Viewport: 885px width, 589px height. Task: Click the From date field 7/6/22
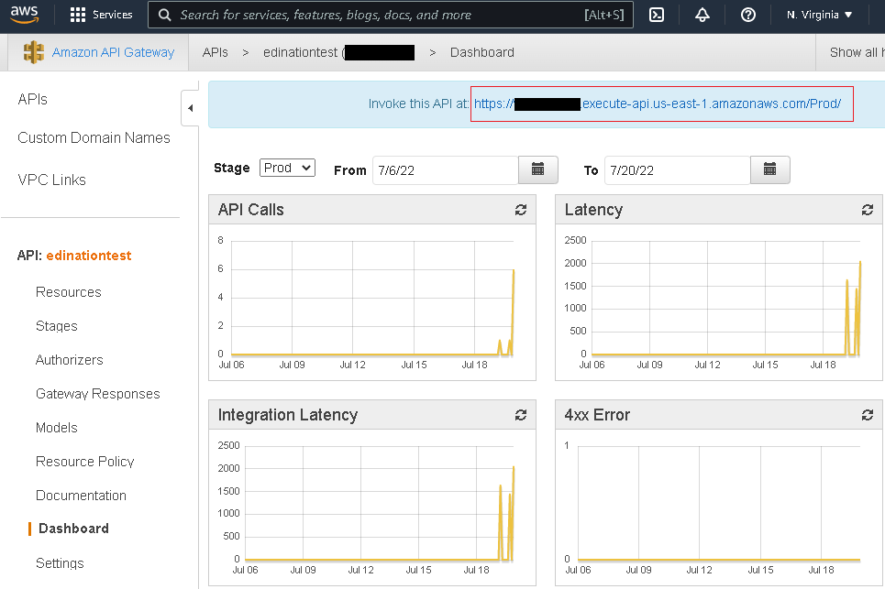pos(446,170)
